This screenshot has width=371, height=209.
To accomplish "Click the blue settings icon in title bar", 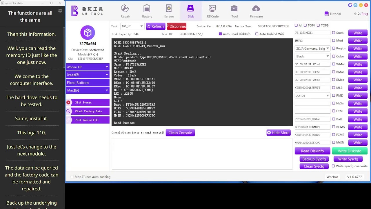I will pos(355,5).
